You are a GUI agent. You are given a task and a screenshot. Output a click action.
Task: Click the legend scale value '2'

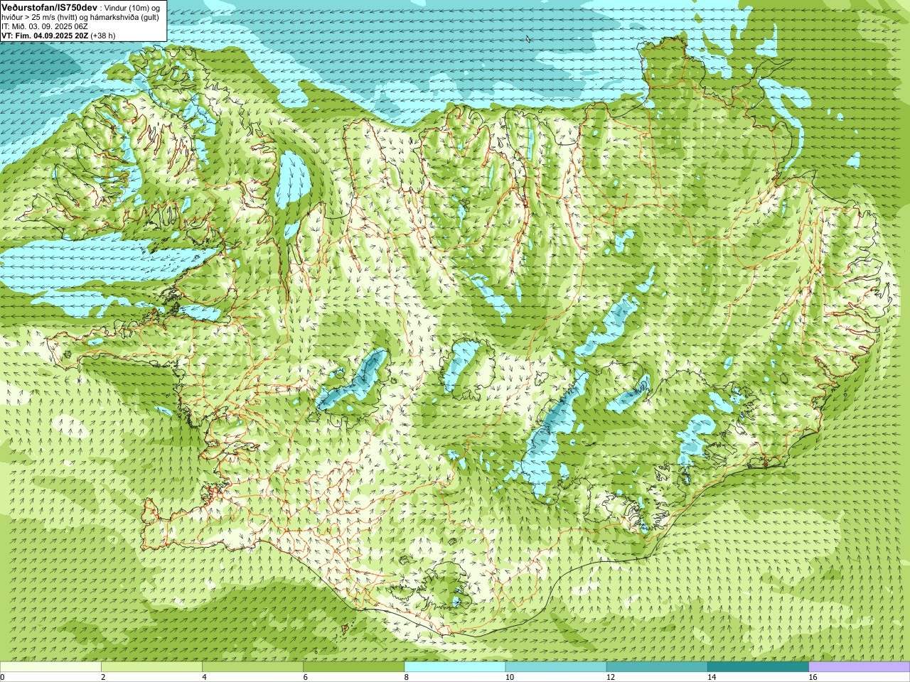click(103, 677)
